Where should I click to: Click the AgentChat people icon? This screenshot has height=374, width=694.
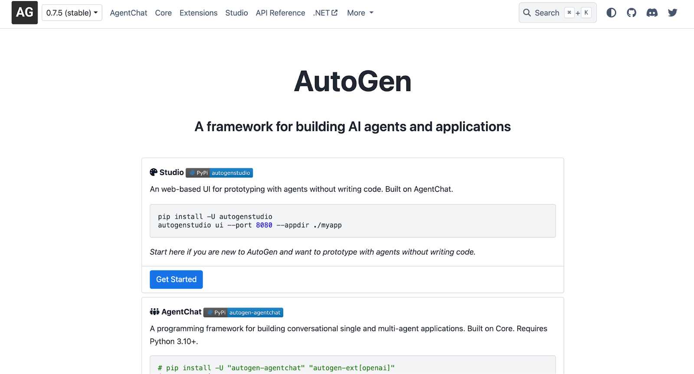click(x=154, y=312)
